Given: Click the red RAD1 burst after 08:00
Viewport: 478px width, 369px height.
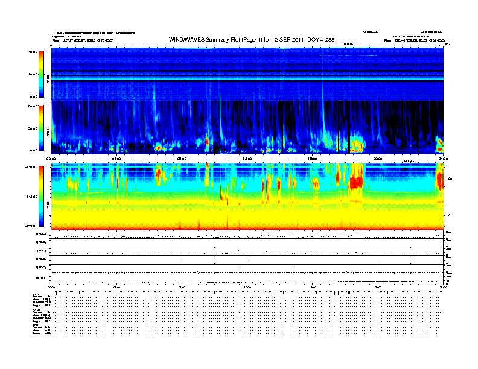Looking at the screenshot, I should (208, 142).
